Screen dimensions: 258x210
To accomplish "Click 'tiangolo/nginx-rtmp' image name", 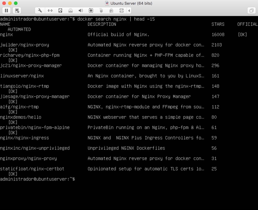I will (24, 86).
